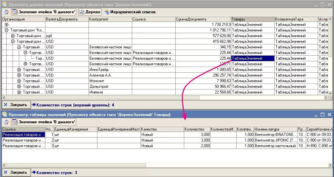The height and width of the screenshot is (177, 334).
Task: Toggle 'Значение ячейки В диалоге' in tree window
Action: [44, 12]
